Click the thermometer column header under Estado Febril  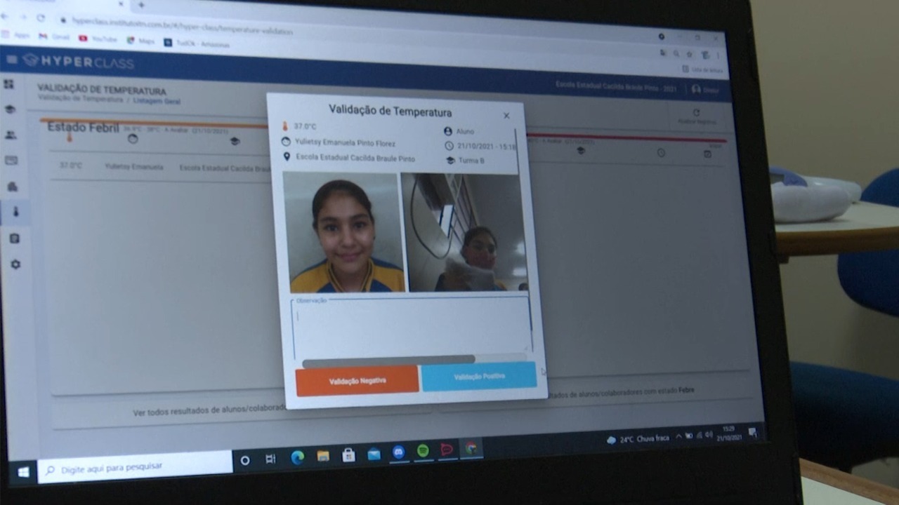tap(69, 137)
